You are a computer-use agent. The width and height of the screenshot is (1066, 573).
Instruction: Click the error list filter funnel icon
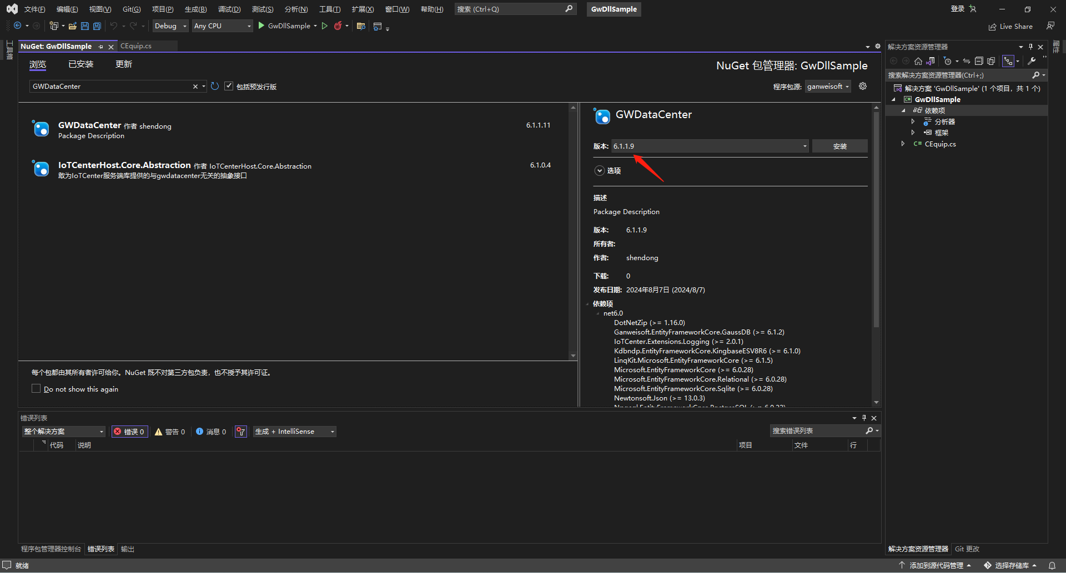240,432
